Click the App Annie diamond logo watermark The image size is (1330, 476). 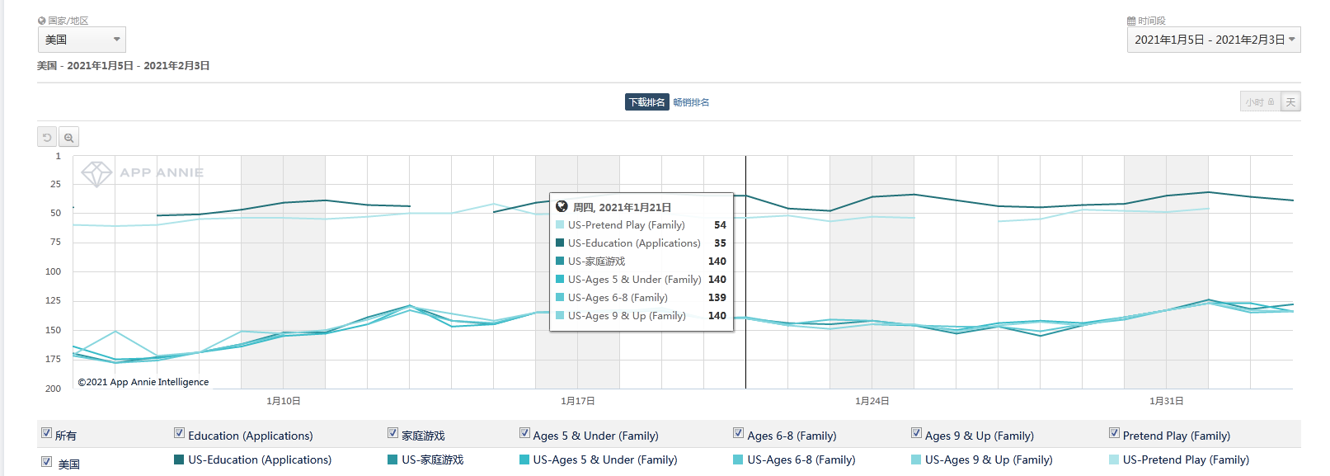pos(96,173)
